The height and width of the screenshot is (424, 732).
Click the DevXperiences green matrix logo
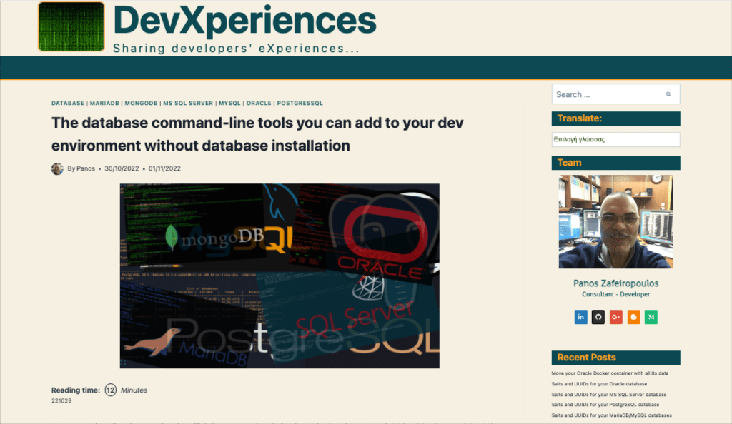tap(71, 26)
